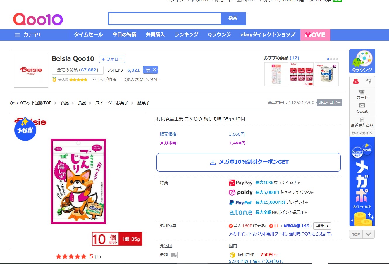Open the 今日の特価 tab
This screenshot has width=389, height=264.
124,35
